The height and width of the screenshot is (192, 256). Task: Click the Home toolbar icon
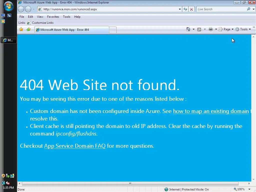[x=188, y=29]
